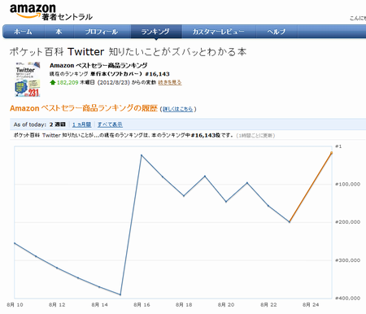The height and width of the screenshot is (314, 366).
Task: Open the ホーム tab
Action: (x=23, y=32)
